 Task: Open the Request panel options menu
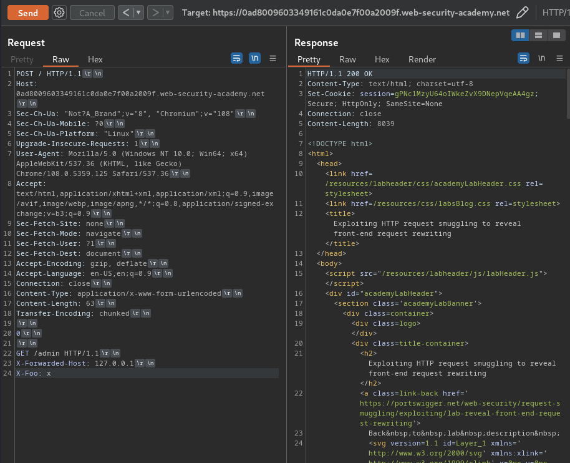(x=273, y=58)
